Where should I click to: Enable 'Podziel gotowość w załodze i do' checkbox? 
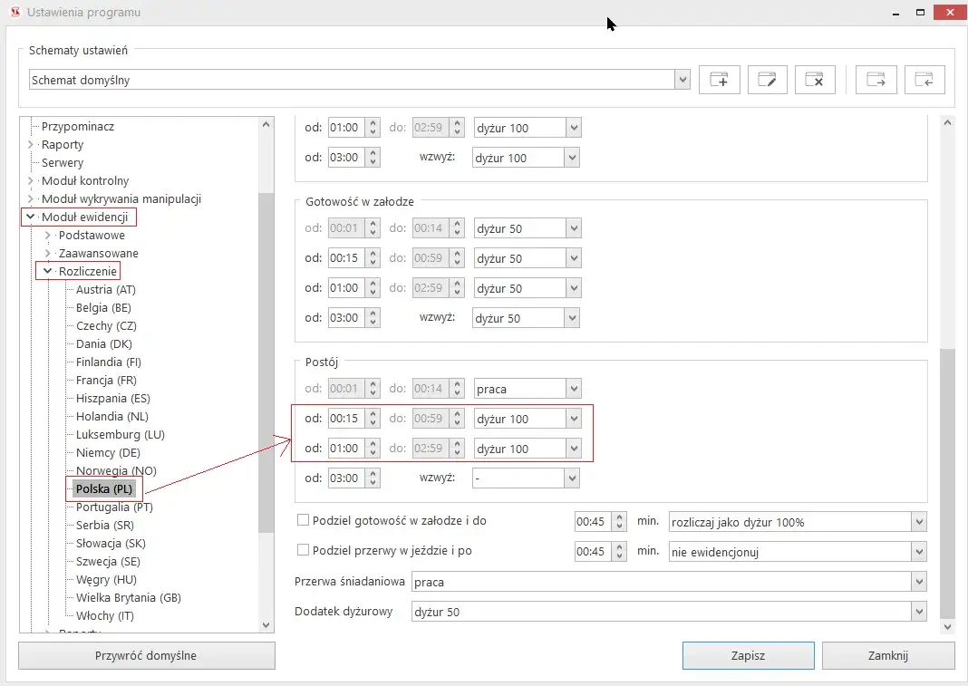pyautogui.click(x=304, y=521)
